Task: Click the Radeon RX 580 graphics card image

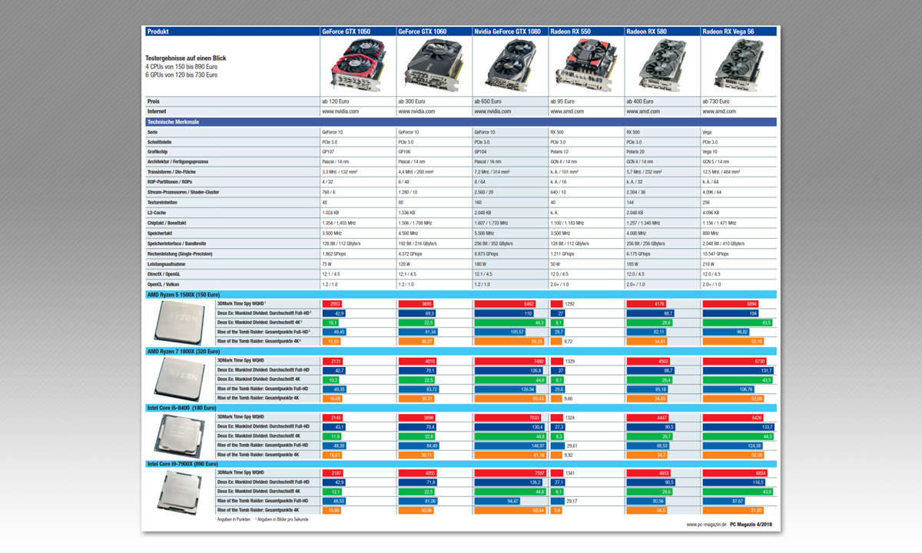Action: coord(662,66)
